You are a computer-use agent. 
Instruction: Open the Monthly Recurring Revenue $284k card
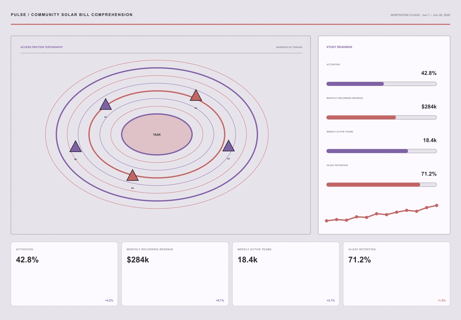(175, 274)
